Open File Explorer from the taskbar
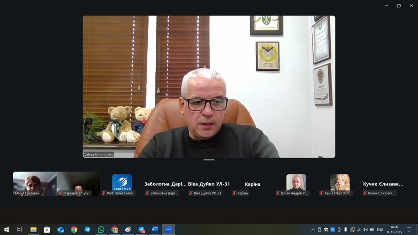 click(x=33, y=230)
